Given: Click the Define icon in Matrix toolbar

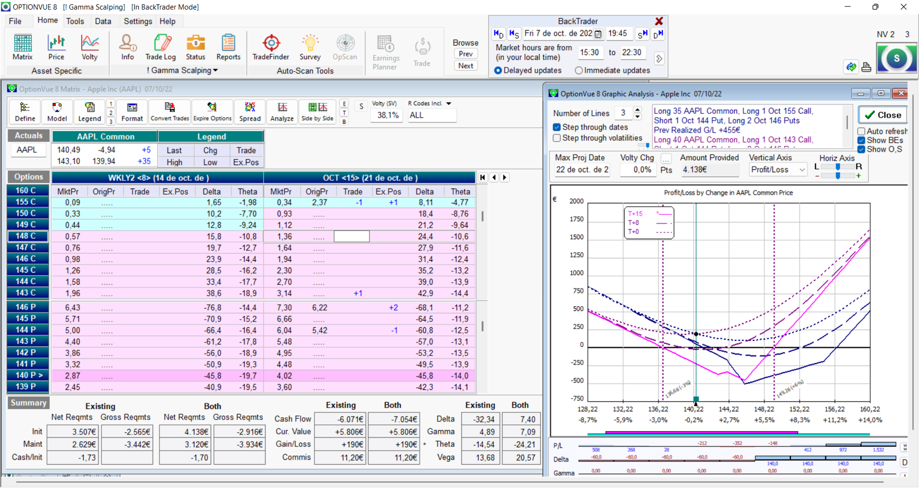Looking at the screenshot, I should 25,112.
